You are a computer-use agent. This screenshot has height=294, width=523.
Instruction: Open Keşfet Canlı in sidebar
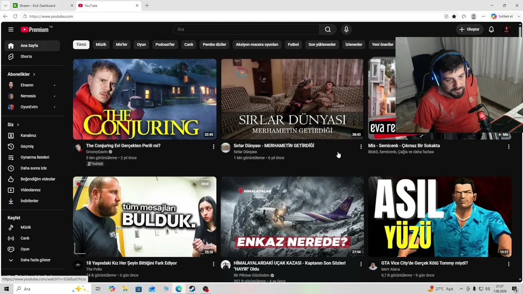click(32, 238)
